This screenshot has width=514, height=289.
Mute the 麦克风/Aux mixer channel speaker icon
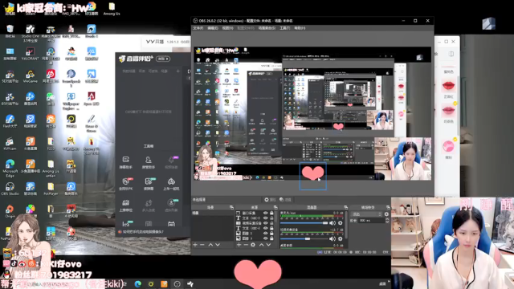click(332, 223)
